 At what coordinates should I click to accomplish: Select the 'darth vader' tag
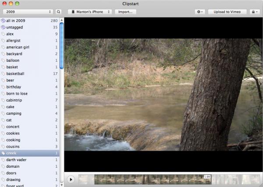pos(30,160)
